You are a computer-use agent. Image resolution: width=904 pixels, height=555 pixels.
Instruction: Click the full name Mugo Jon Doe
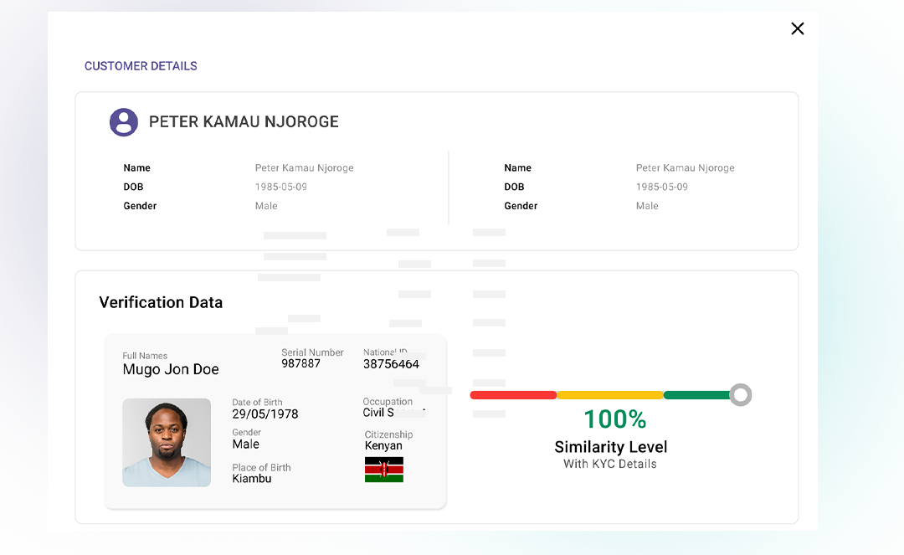[171, 369]
